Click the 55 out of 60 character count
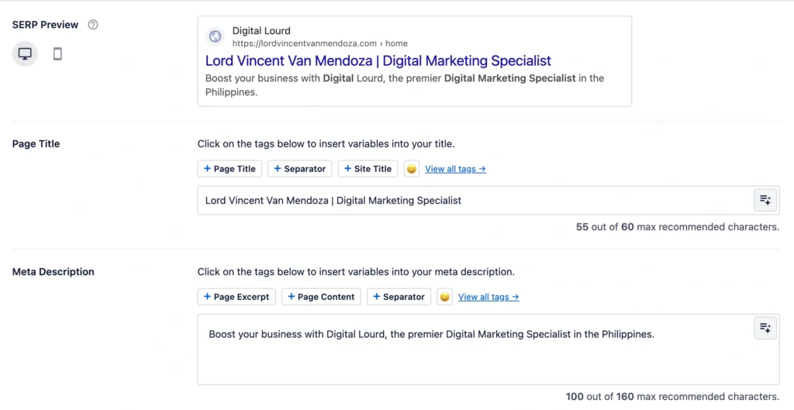 coord(678,227)
